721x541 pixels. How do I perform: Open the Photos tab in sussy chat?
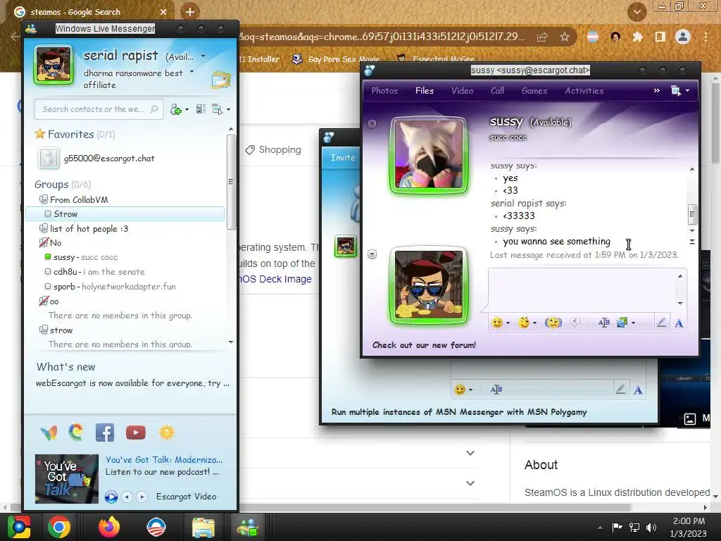click(384, 91)
